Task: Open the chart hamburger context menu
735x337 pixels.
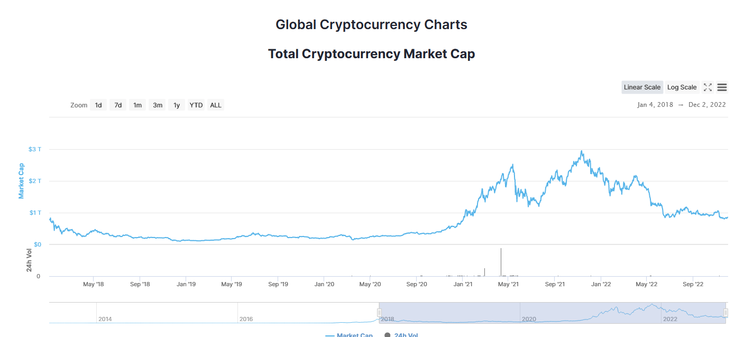Action: [722, 87]
